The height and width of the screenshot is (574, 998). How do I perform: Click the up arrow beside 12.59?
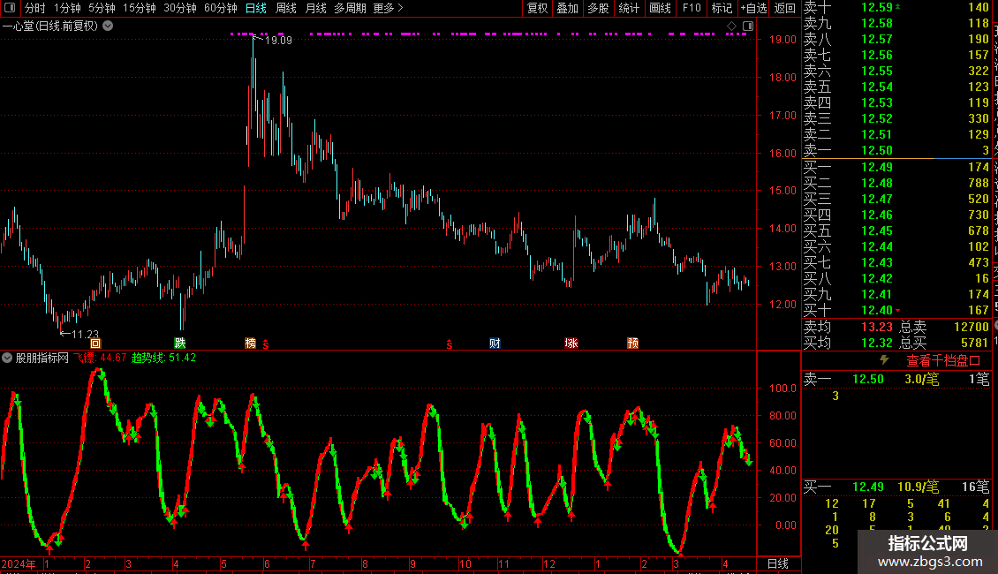point(897,6)
